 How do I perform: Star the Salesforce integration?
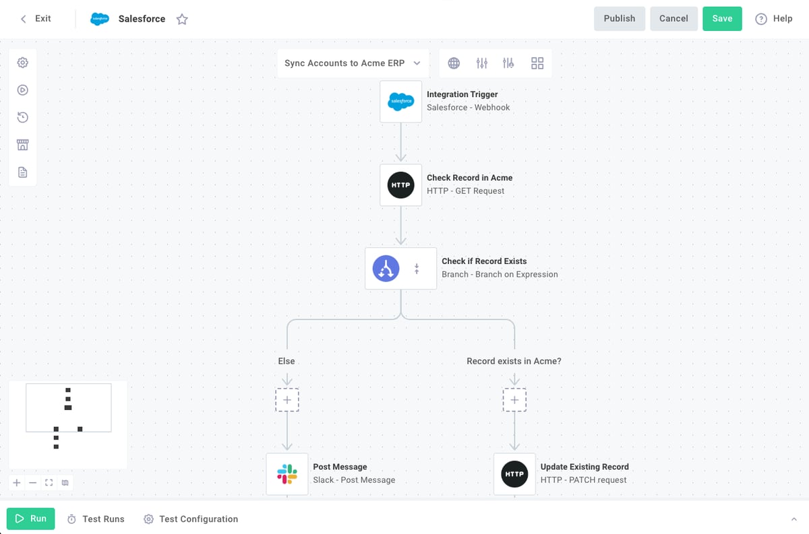[182, 19]
